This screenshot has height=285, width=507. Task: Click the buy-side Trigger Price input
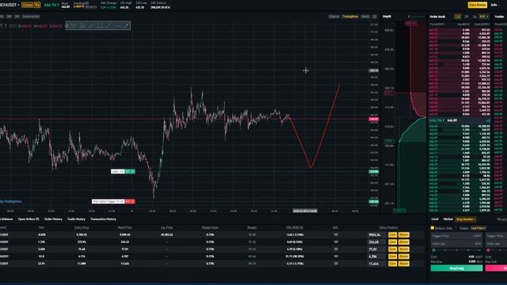click(456, 236)
